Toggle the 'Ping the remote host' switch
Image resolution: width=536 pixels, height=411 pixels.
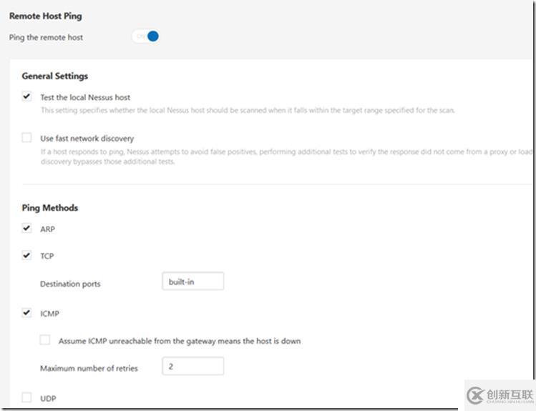(x=145, y=36)
